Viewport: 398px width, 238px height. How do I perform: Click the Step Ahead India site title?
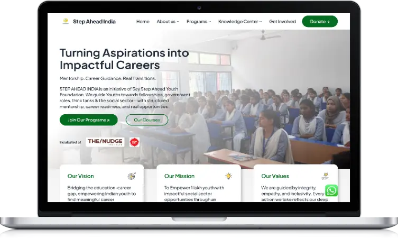(94, 22)
